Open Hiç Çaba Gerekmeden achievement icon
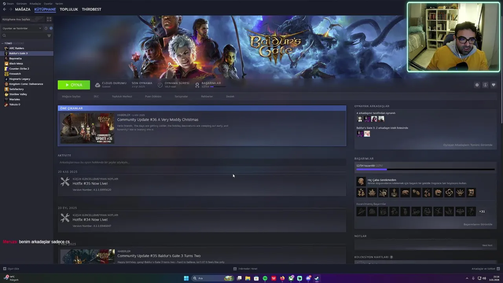Image resolution: width=503 pixels, height=283 pixels. 361,181
